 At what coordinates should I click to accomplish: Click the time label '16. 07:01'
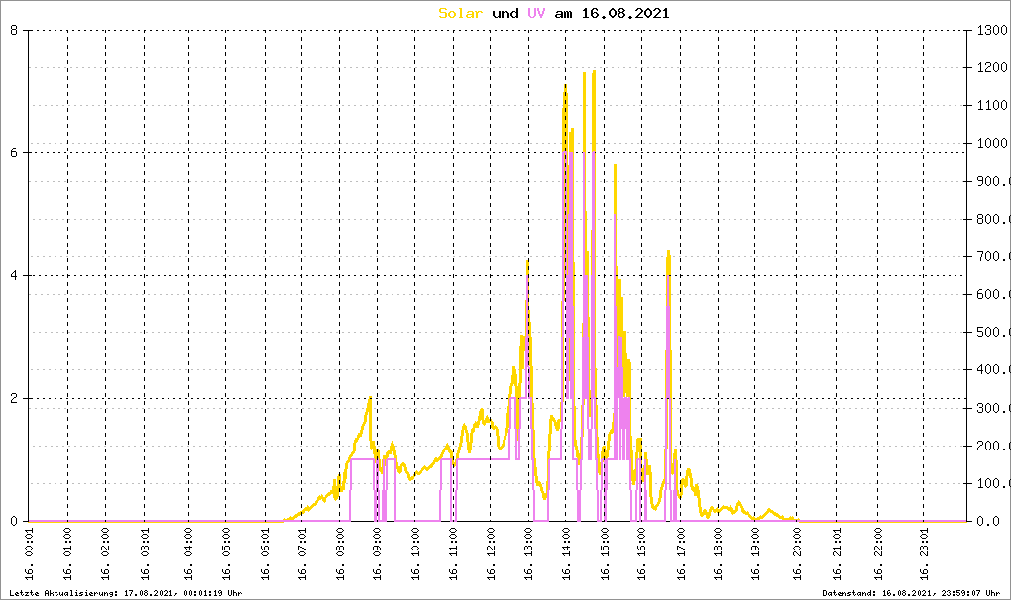point(302,554)
